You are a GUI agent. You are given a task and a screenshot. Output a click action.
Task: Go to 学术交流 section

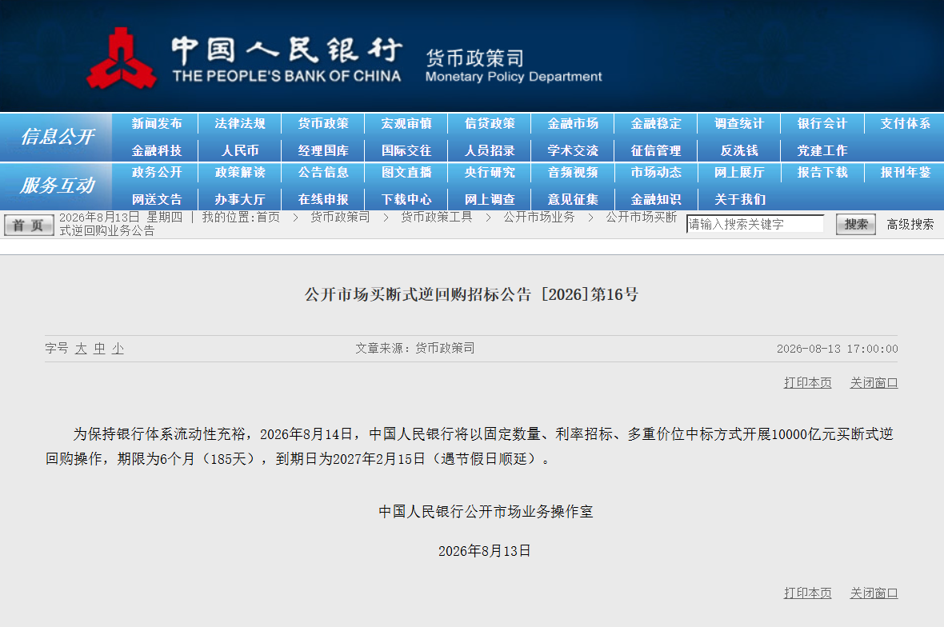tap(573, 150)
